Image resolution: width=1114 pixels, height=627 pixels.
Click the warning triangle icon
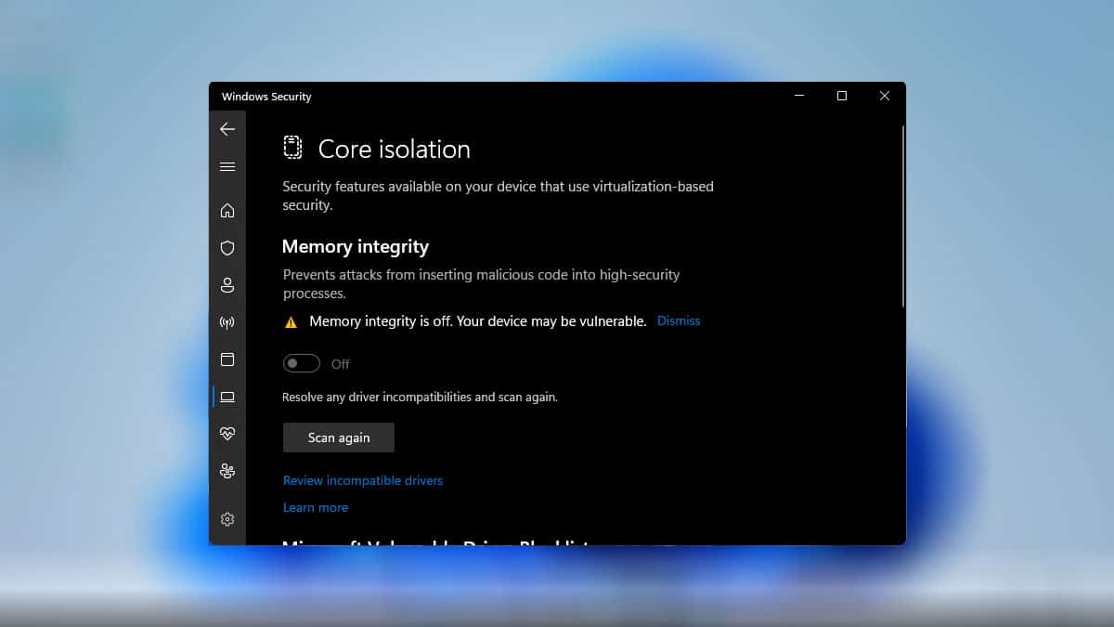(291, 320)
